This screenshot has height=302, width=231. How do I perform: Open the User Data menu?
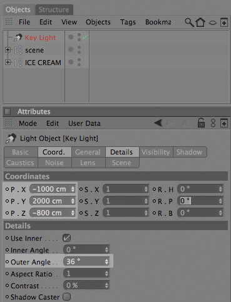coord(85,123)
